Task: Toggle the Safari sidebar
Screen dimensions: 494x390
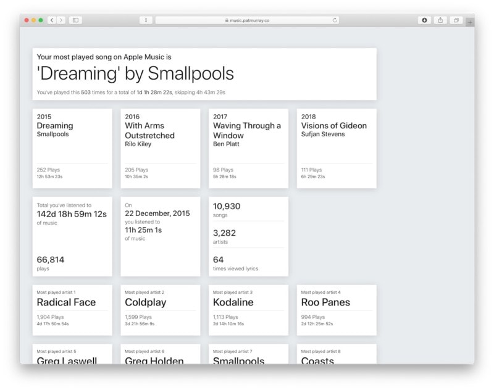Action: tap(75, 20)
